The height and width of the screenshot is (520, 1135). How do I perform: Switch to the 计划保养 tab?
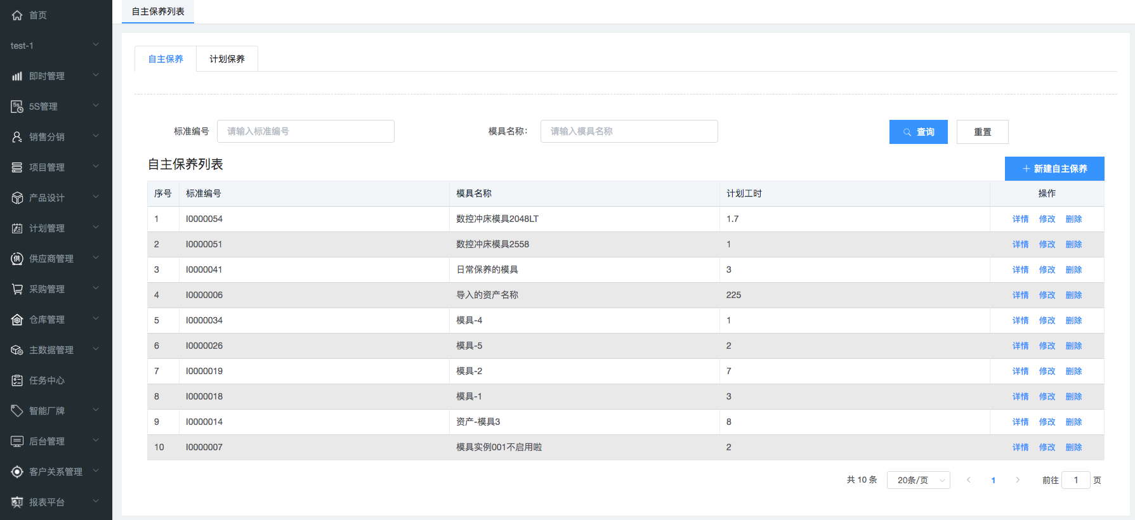(x=227, y=59)
